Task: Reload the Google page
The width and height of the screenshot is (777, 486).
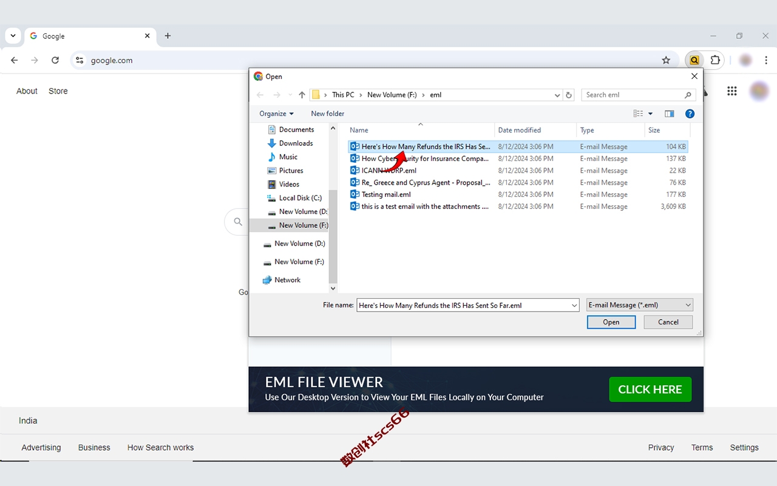Action: click(x=55, y=60)
